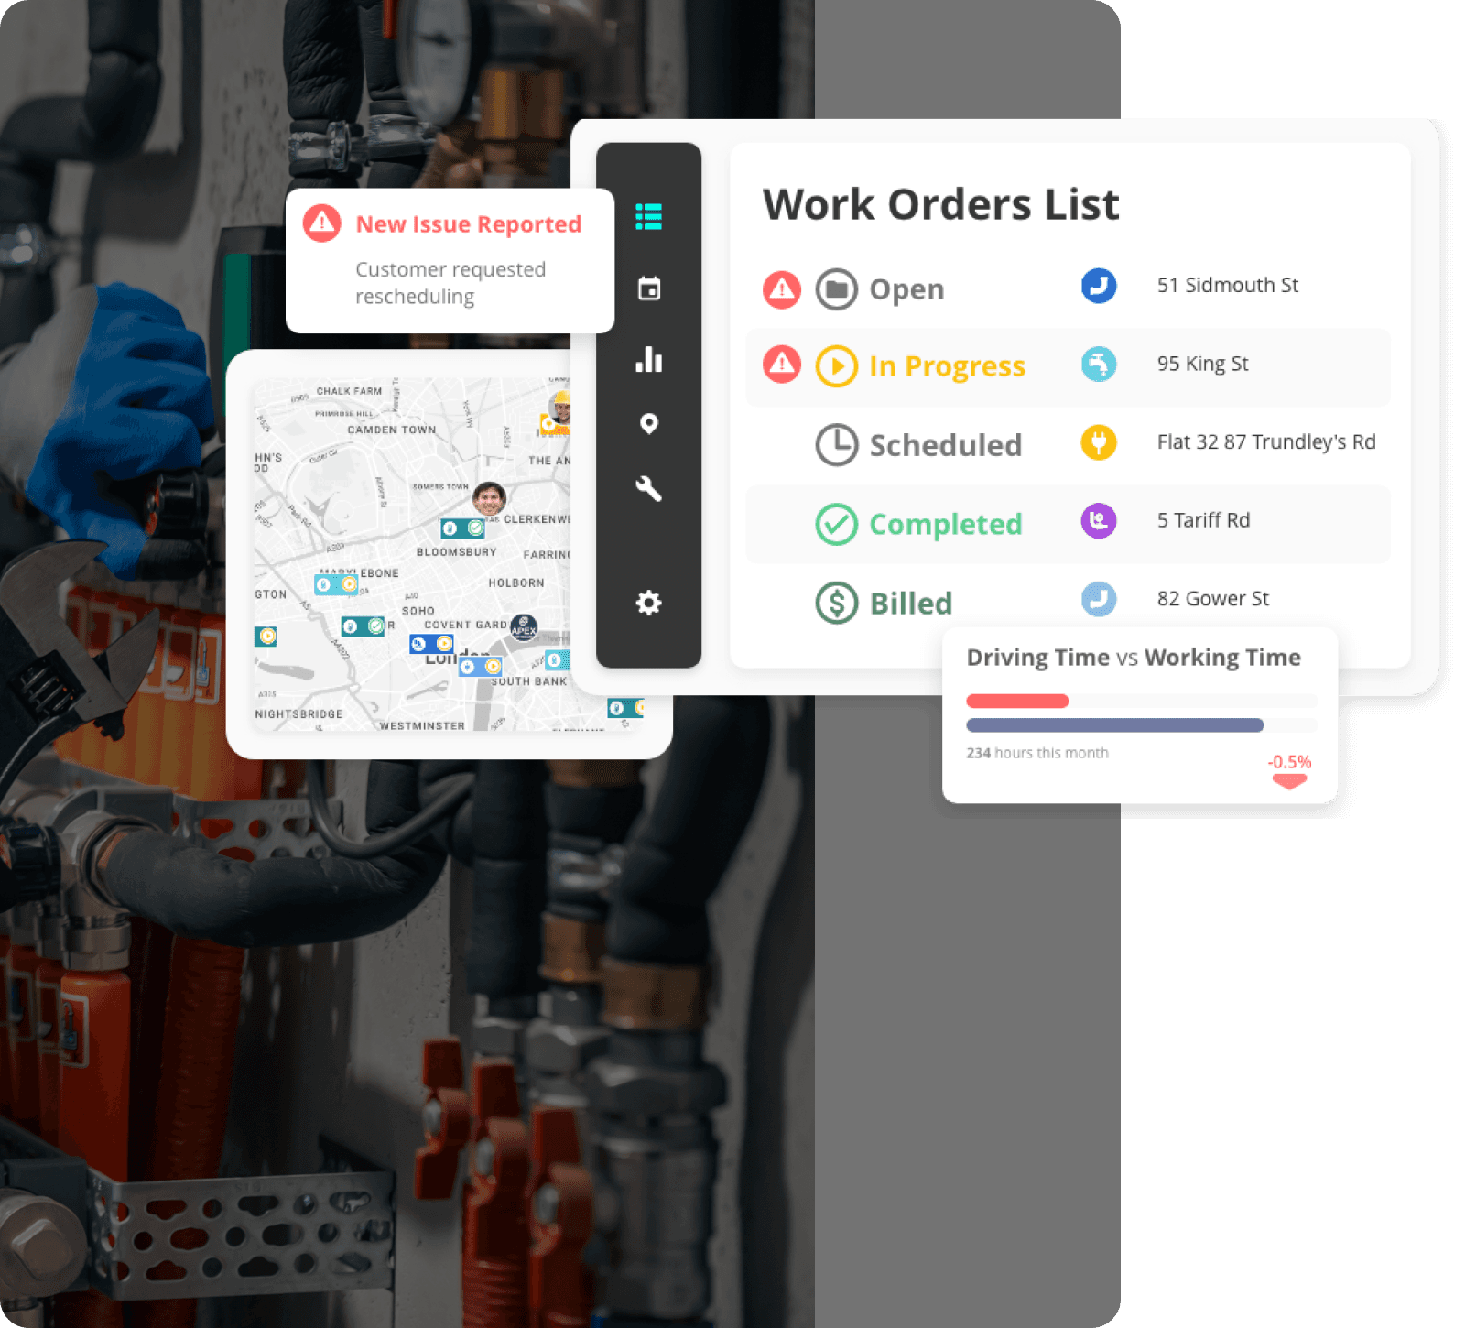Click the purple phone icon for Tariff Rd

(x=1098, y=520)
